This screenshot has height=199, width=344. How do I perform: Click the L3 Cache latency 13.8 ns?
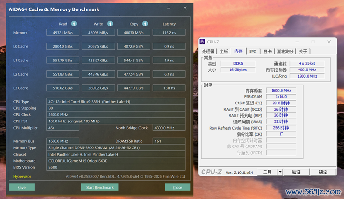pos(169,88)
